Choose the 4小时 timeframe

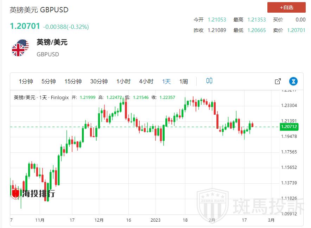(146, 82)
